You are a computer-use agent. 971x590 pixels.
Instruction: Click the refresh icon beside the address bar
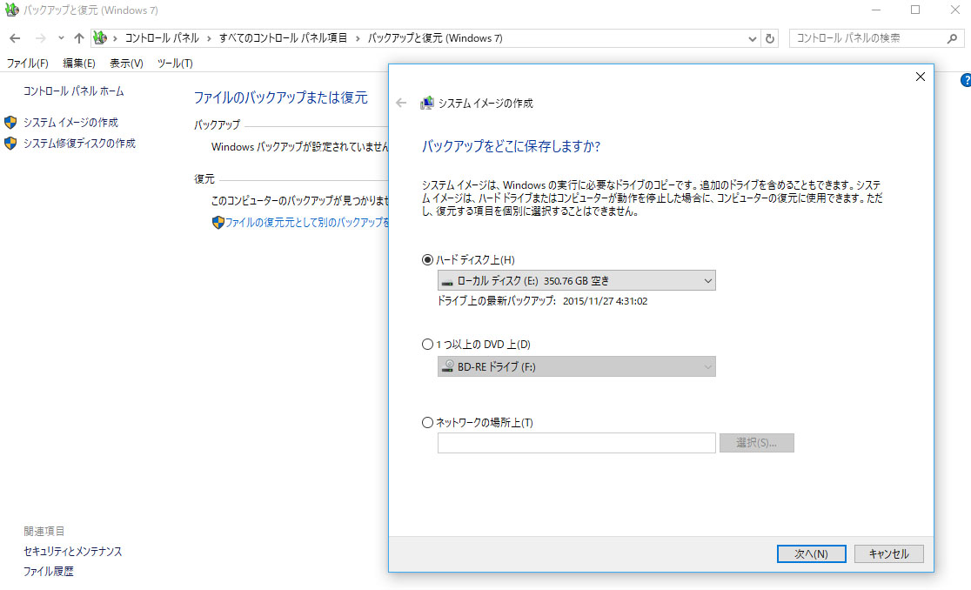point(770,38)
